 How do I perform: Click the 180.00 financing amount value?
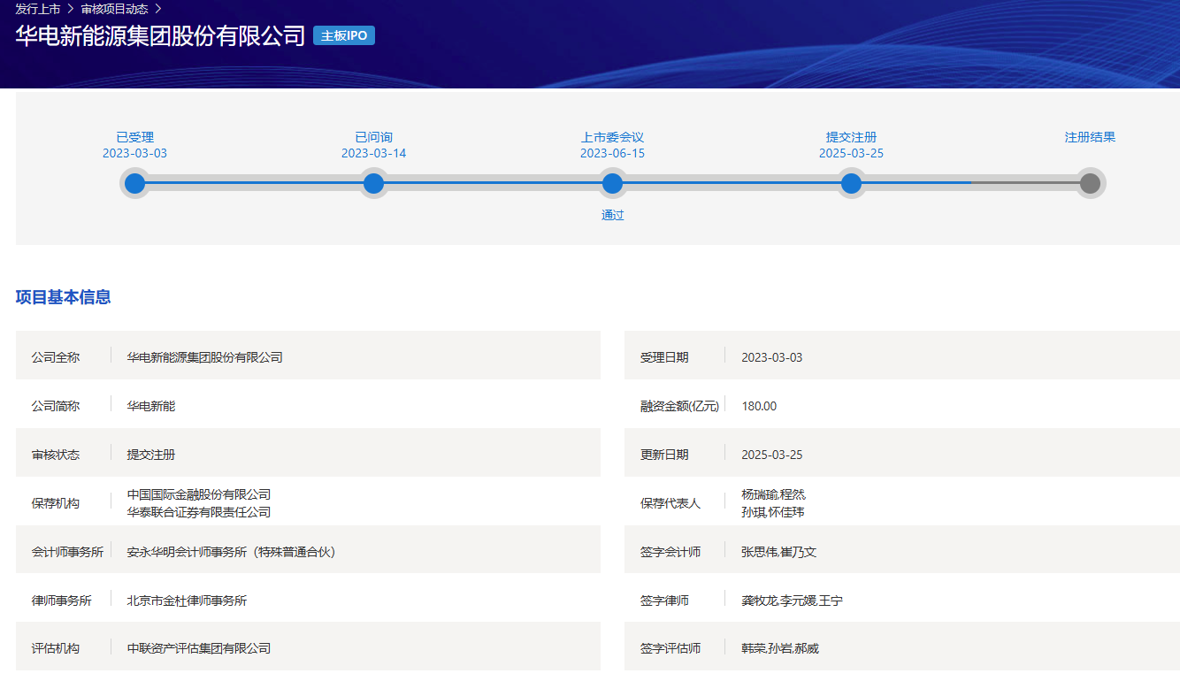click(759, 406)
